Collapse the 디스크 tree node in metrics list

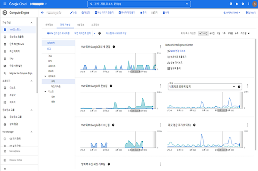(45, 91)
